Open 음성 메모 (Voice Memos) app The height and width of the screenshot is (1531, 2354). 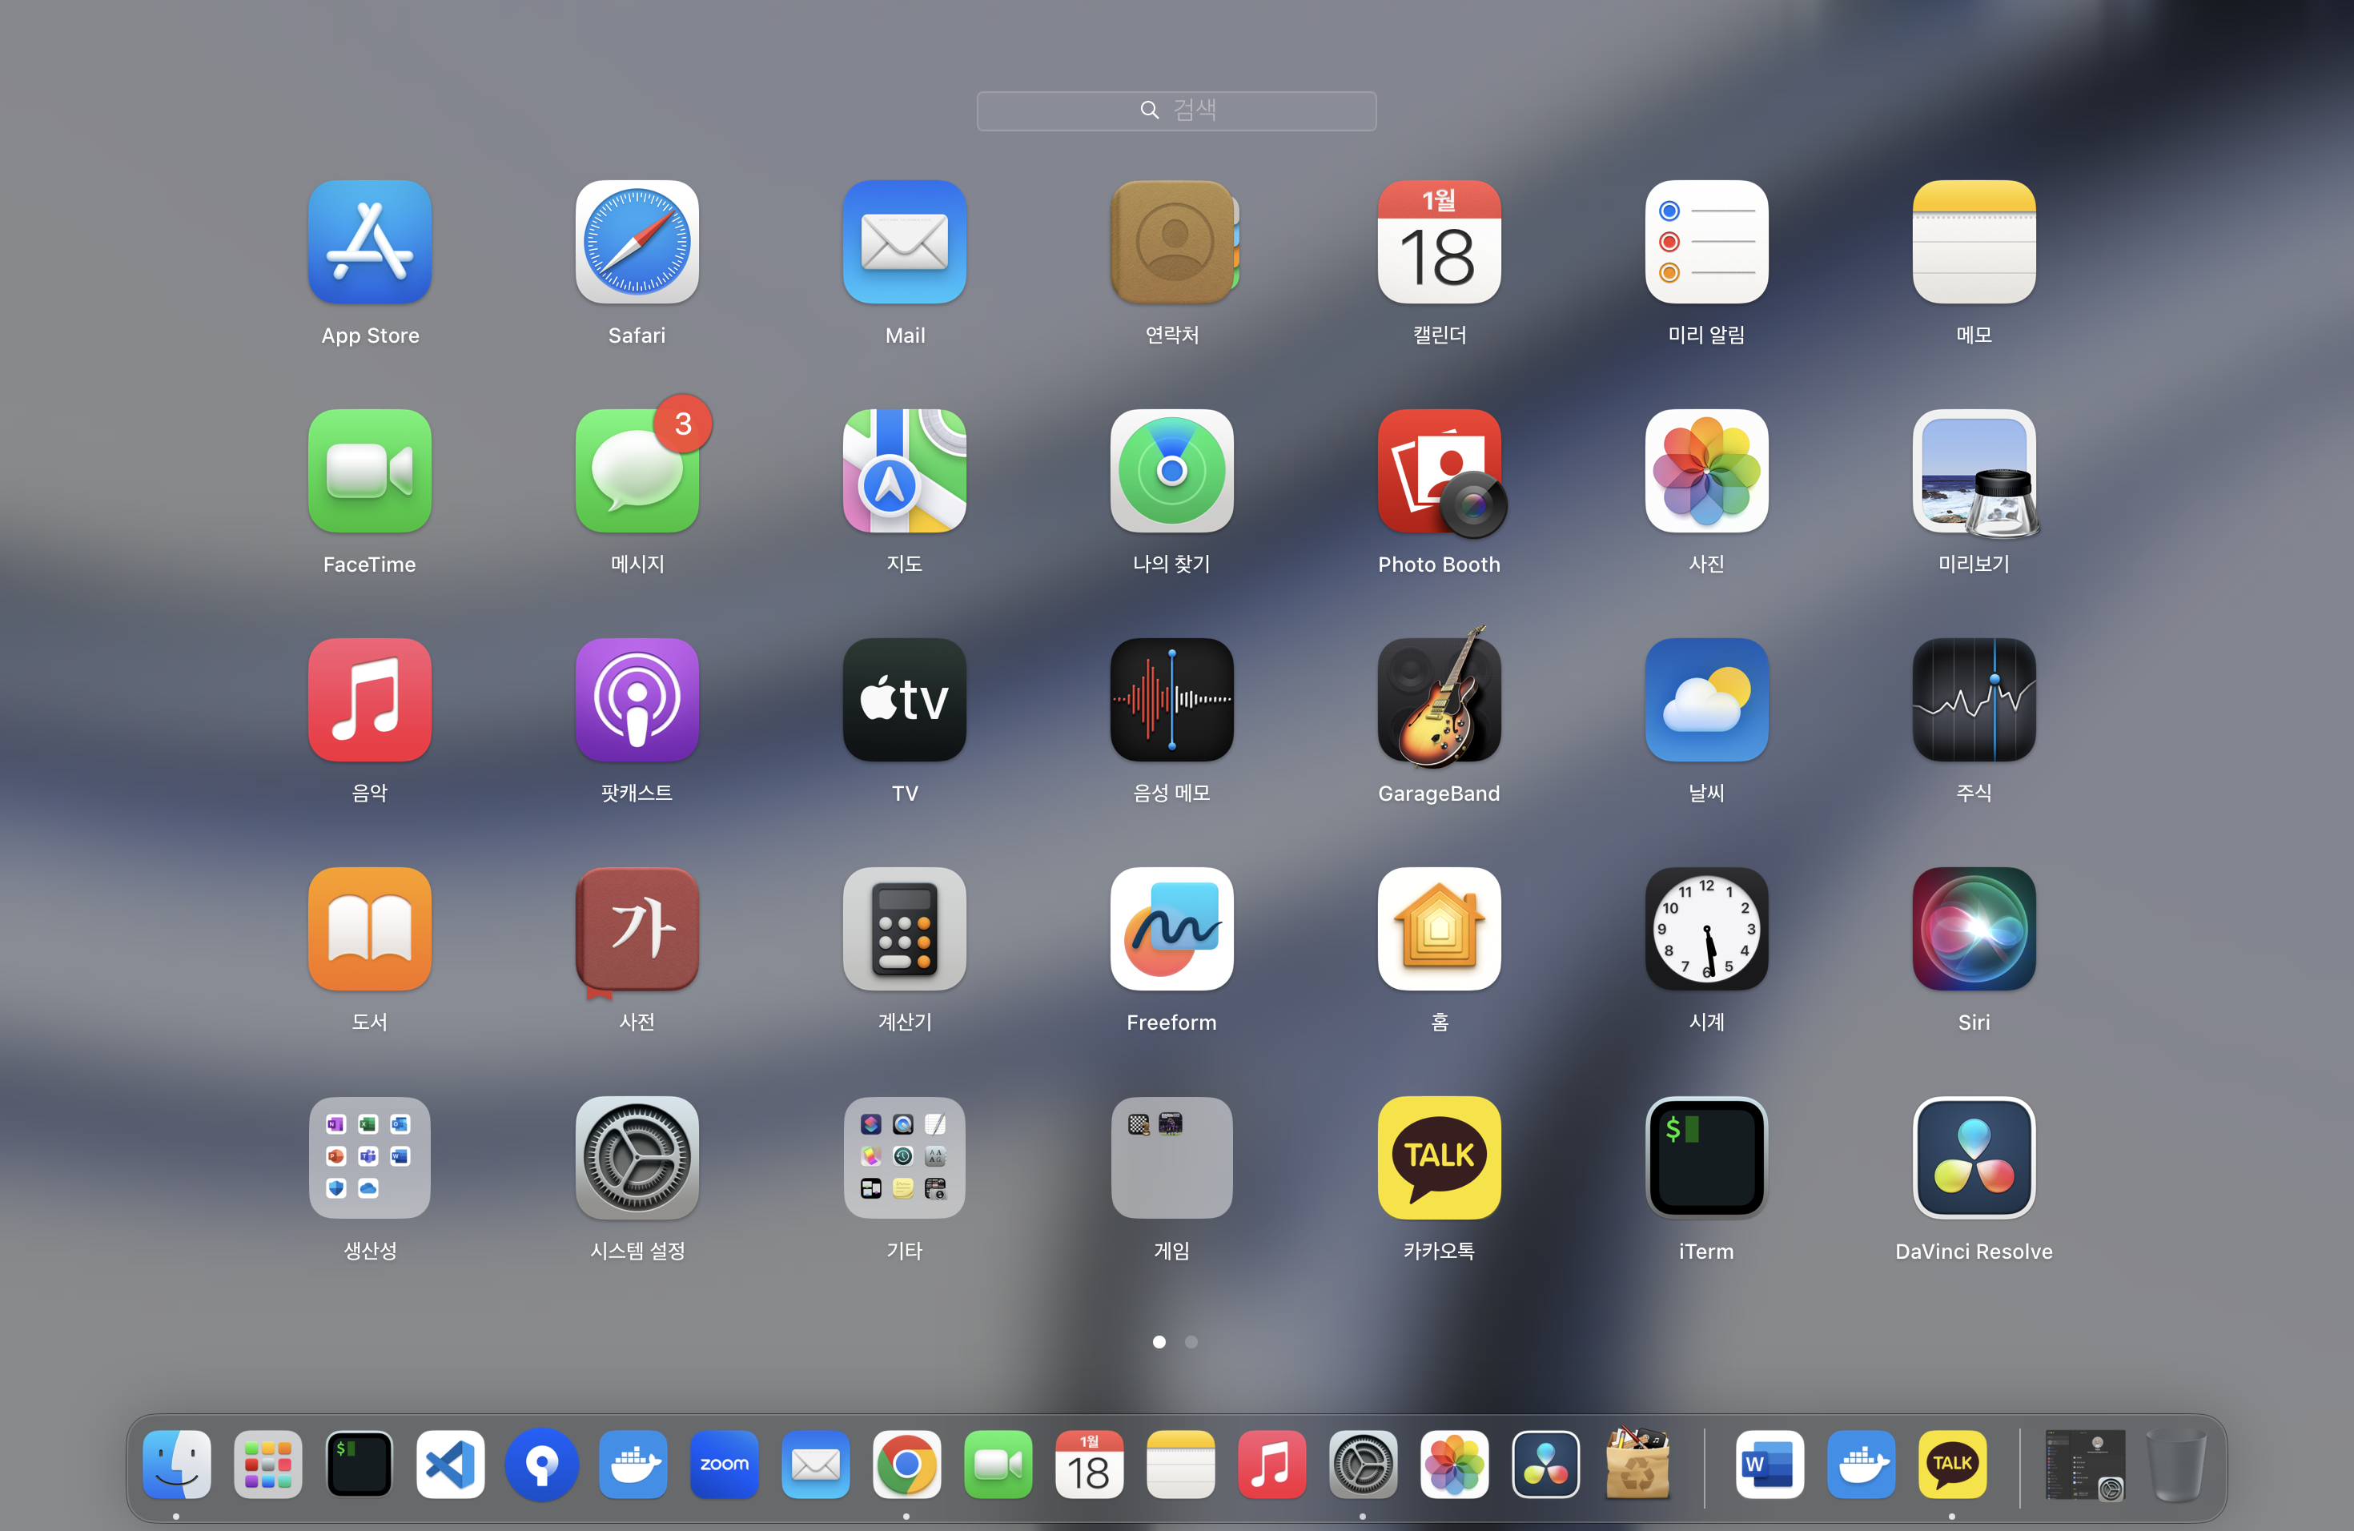pyautogui.click(x=1172, y=699)
